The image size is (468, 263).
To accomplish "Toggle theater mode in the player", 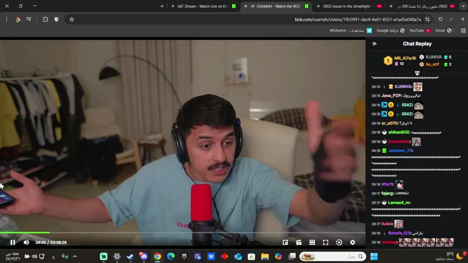I will (x=312, y=242).
